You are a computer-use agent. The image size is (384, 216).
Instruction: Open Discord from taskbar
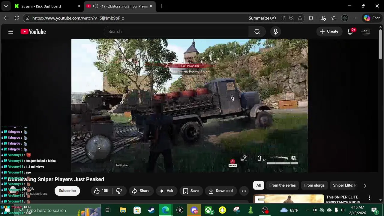[194, 210]
